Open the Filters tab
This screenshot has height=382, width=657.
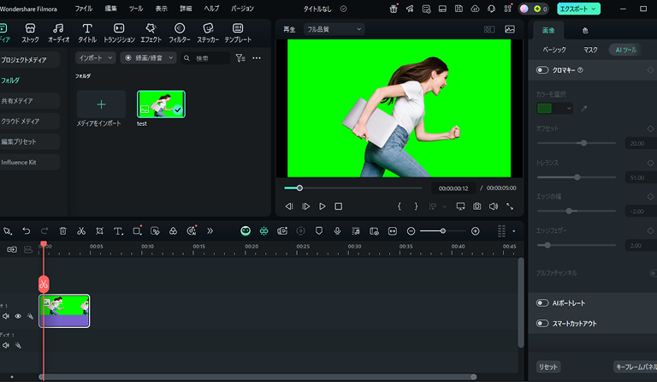(180, 33)
